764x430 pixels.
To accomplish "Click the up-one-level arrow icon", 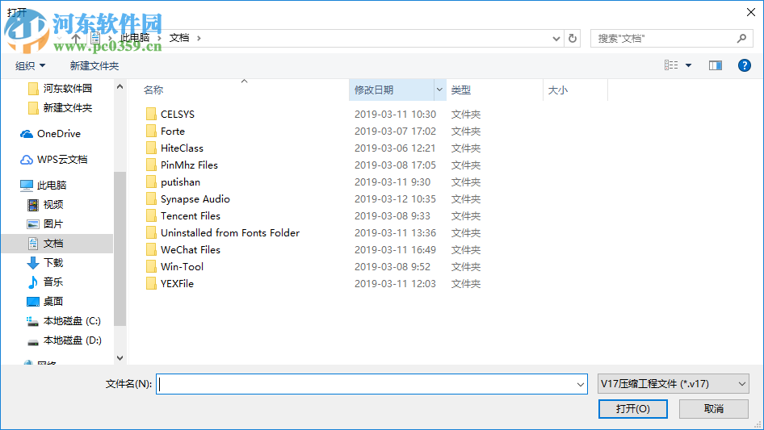I will tap(76, 38).
